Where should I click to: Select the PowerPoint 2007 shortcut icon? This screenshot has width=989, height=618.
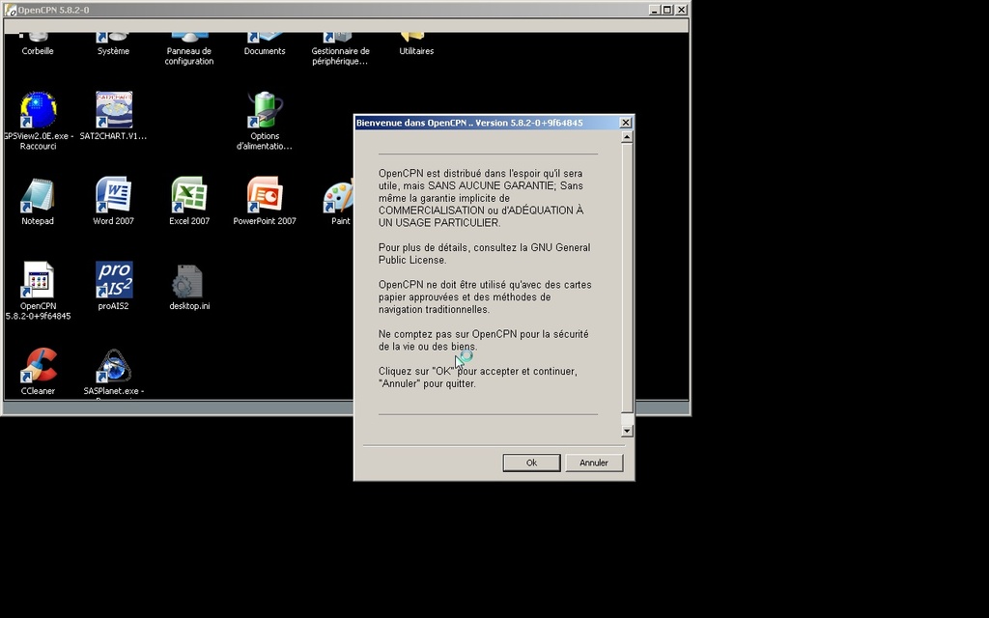265,195
